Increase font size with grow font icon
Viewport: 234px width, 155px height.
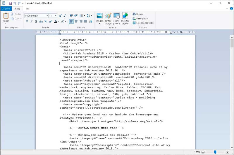[x=60, y=16]
